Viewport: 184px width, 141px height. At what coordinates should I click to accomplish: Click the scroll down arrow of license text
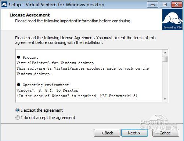(x=165, y=99)
